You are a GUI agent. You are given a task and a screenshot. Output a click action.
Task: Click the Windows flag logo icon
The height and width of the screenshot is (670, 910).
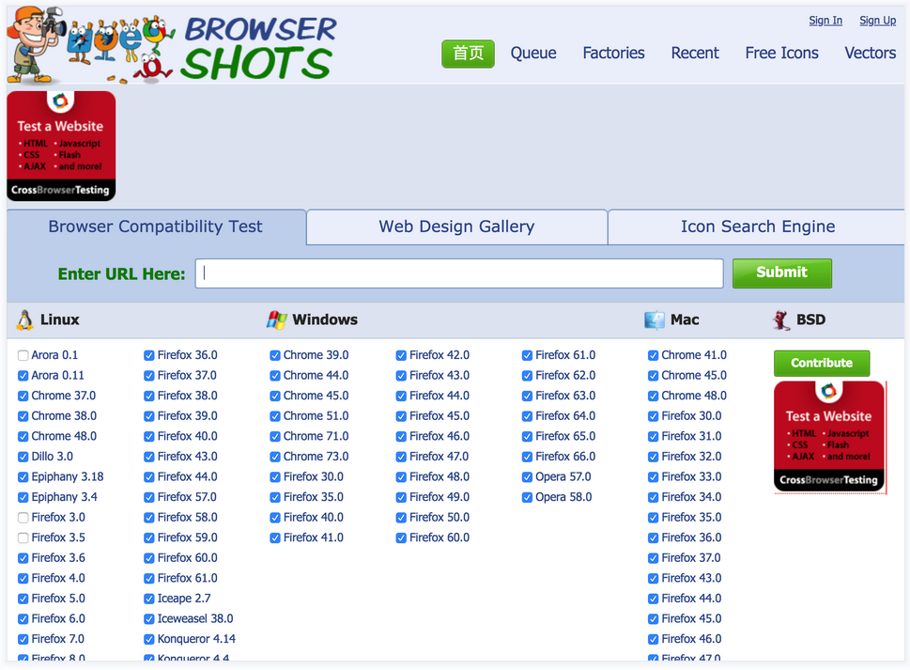coord(276,320)
